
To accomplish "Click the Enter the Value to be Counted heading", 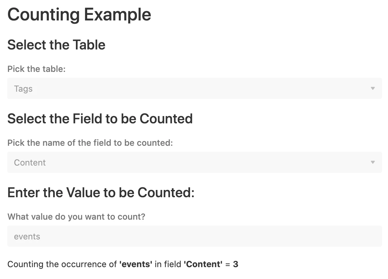I will [x=101, y=193].
